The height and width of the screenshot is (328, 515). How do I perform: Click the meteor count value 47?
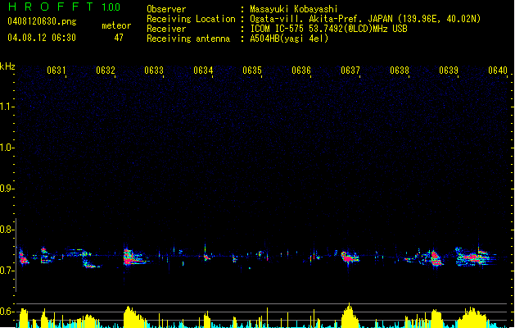pos(119,38)
